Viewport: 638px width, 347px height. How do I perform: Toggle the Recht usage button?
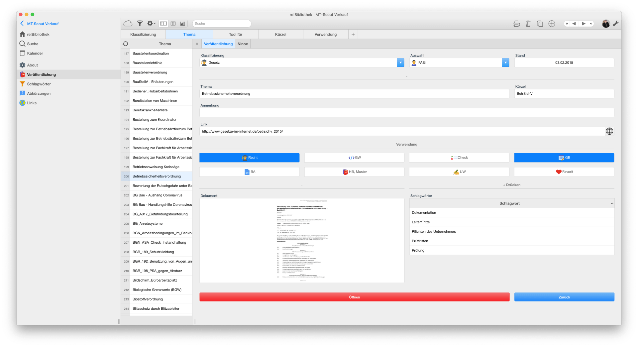tap(249, 158)
